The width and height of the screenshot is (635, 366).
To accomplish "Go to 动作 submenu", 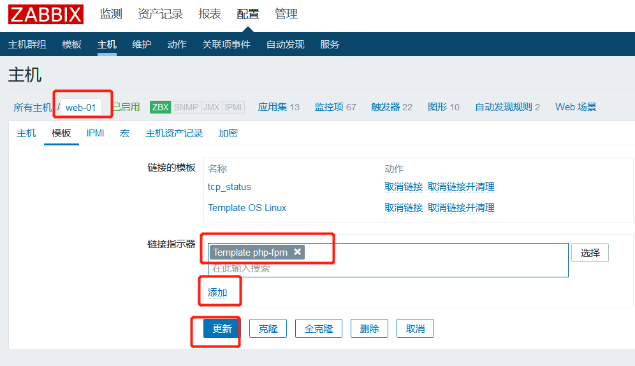I will (x=177, y=45).
